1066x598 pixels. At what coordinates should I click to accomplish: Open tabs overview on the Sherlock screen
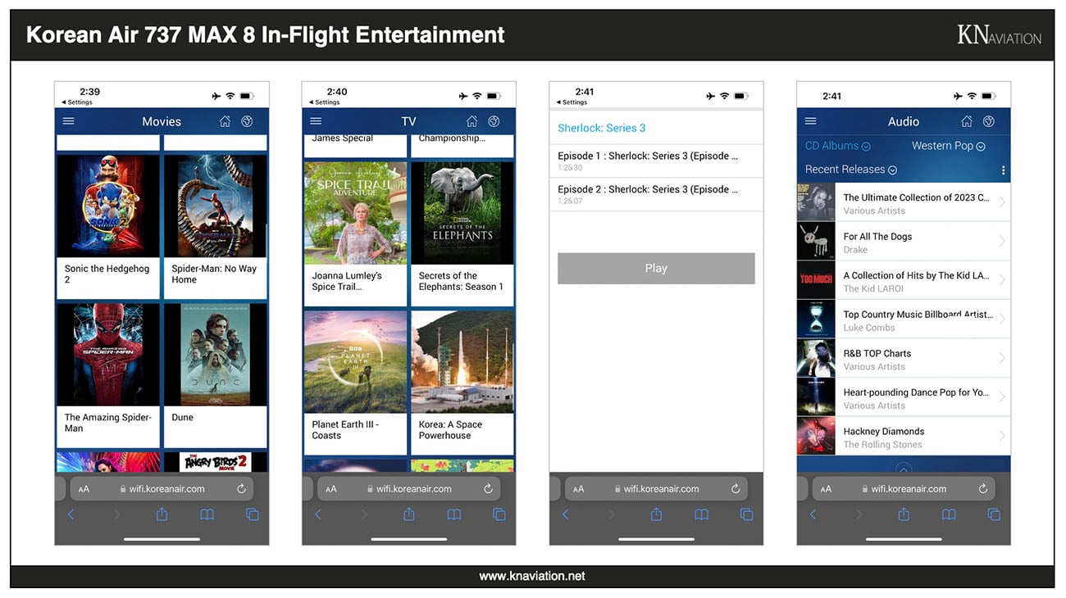click(x=746, y=514)
